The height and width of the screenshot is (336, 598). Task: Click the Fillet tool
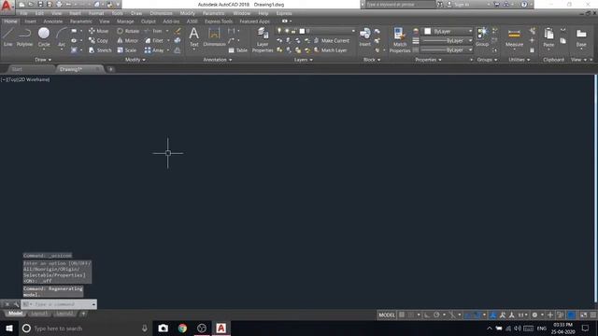pyautogui.click(x=154, y=40)
